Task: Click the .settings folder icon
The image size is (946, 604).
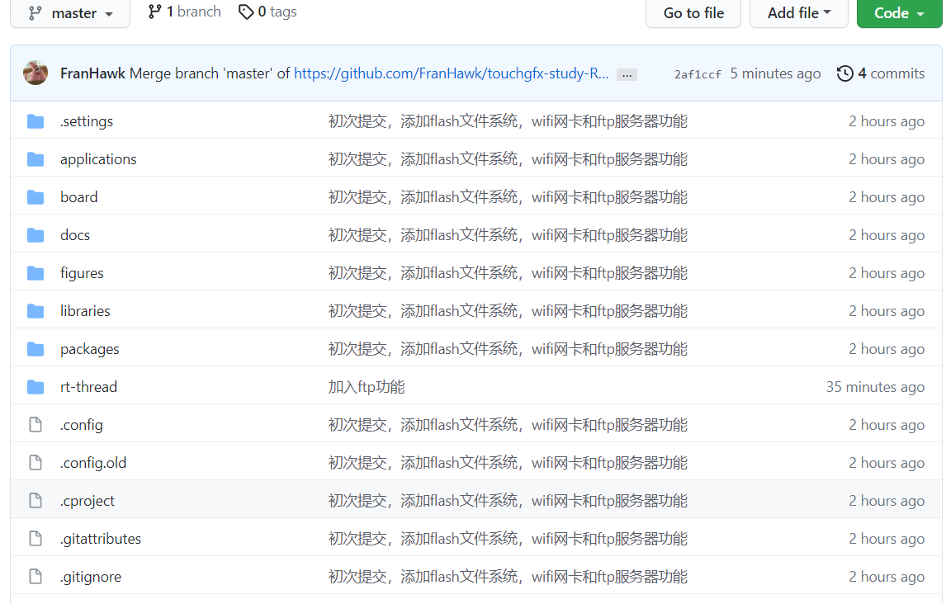Action: click(35, 122)
